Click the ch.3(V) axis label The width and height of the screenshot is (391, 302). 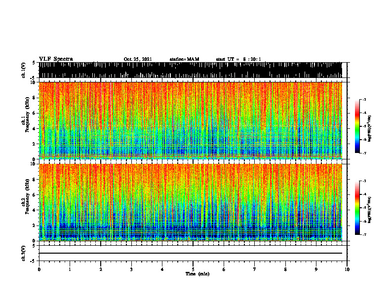pyautogui.click(x=24, y=253)
